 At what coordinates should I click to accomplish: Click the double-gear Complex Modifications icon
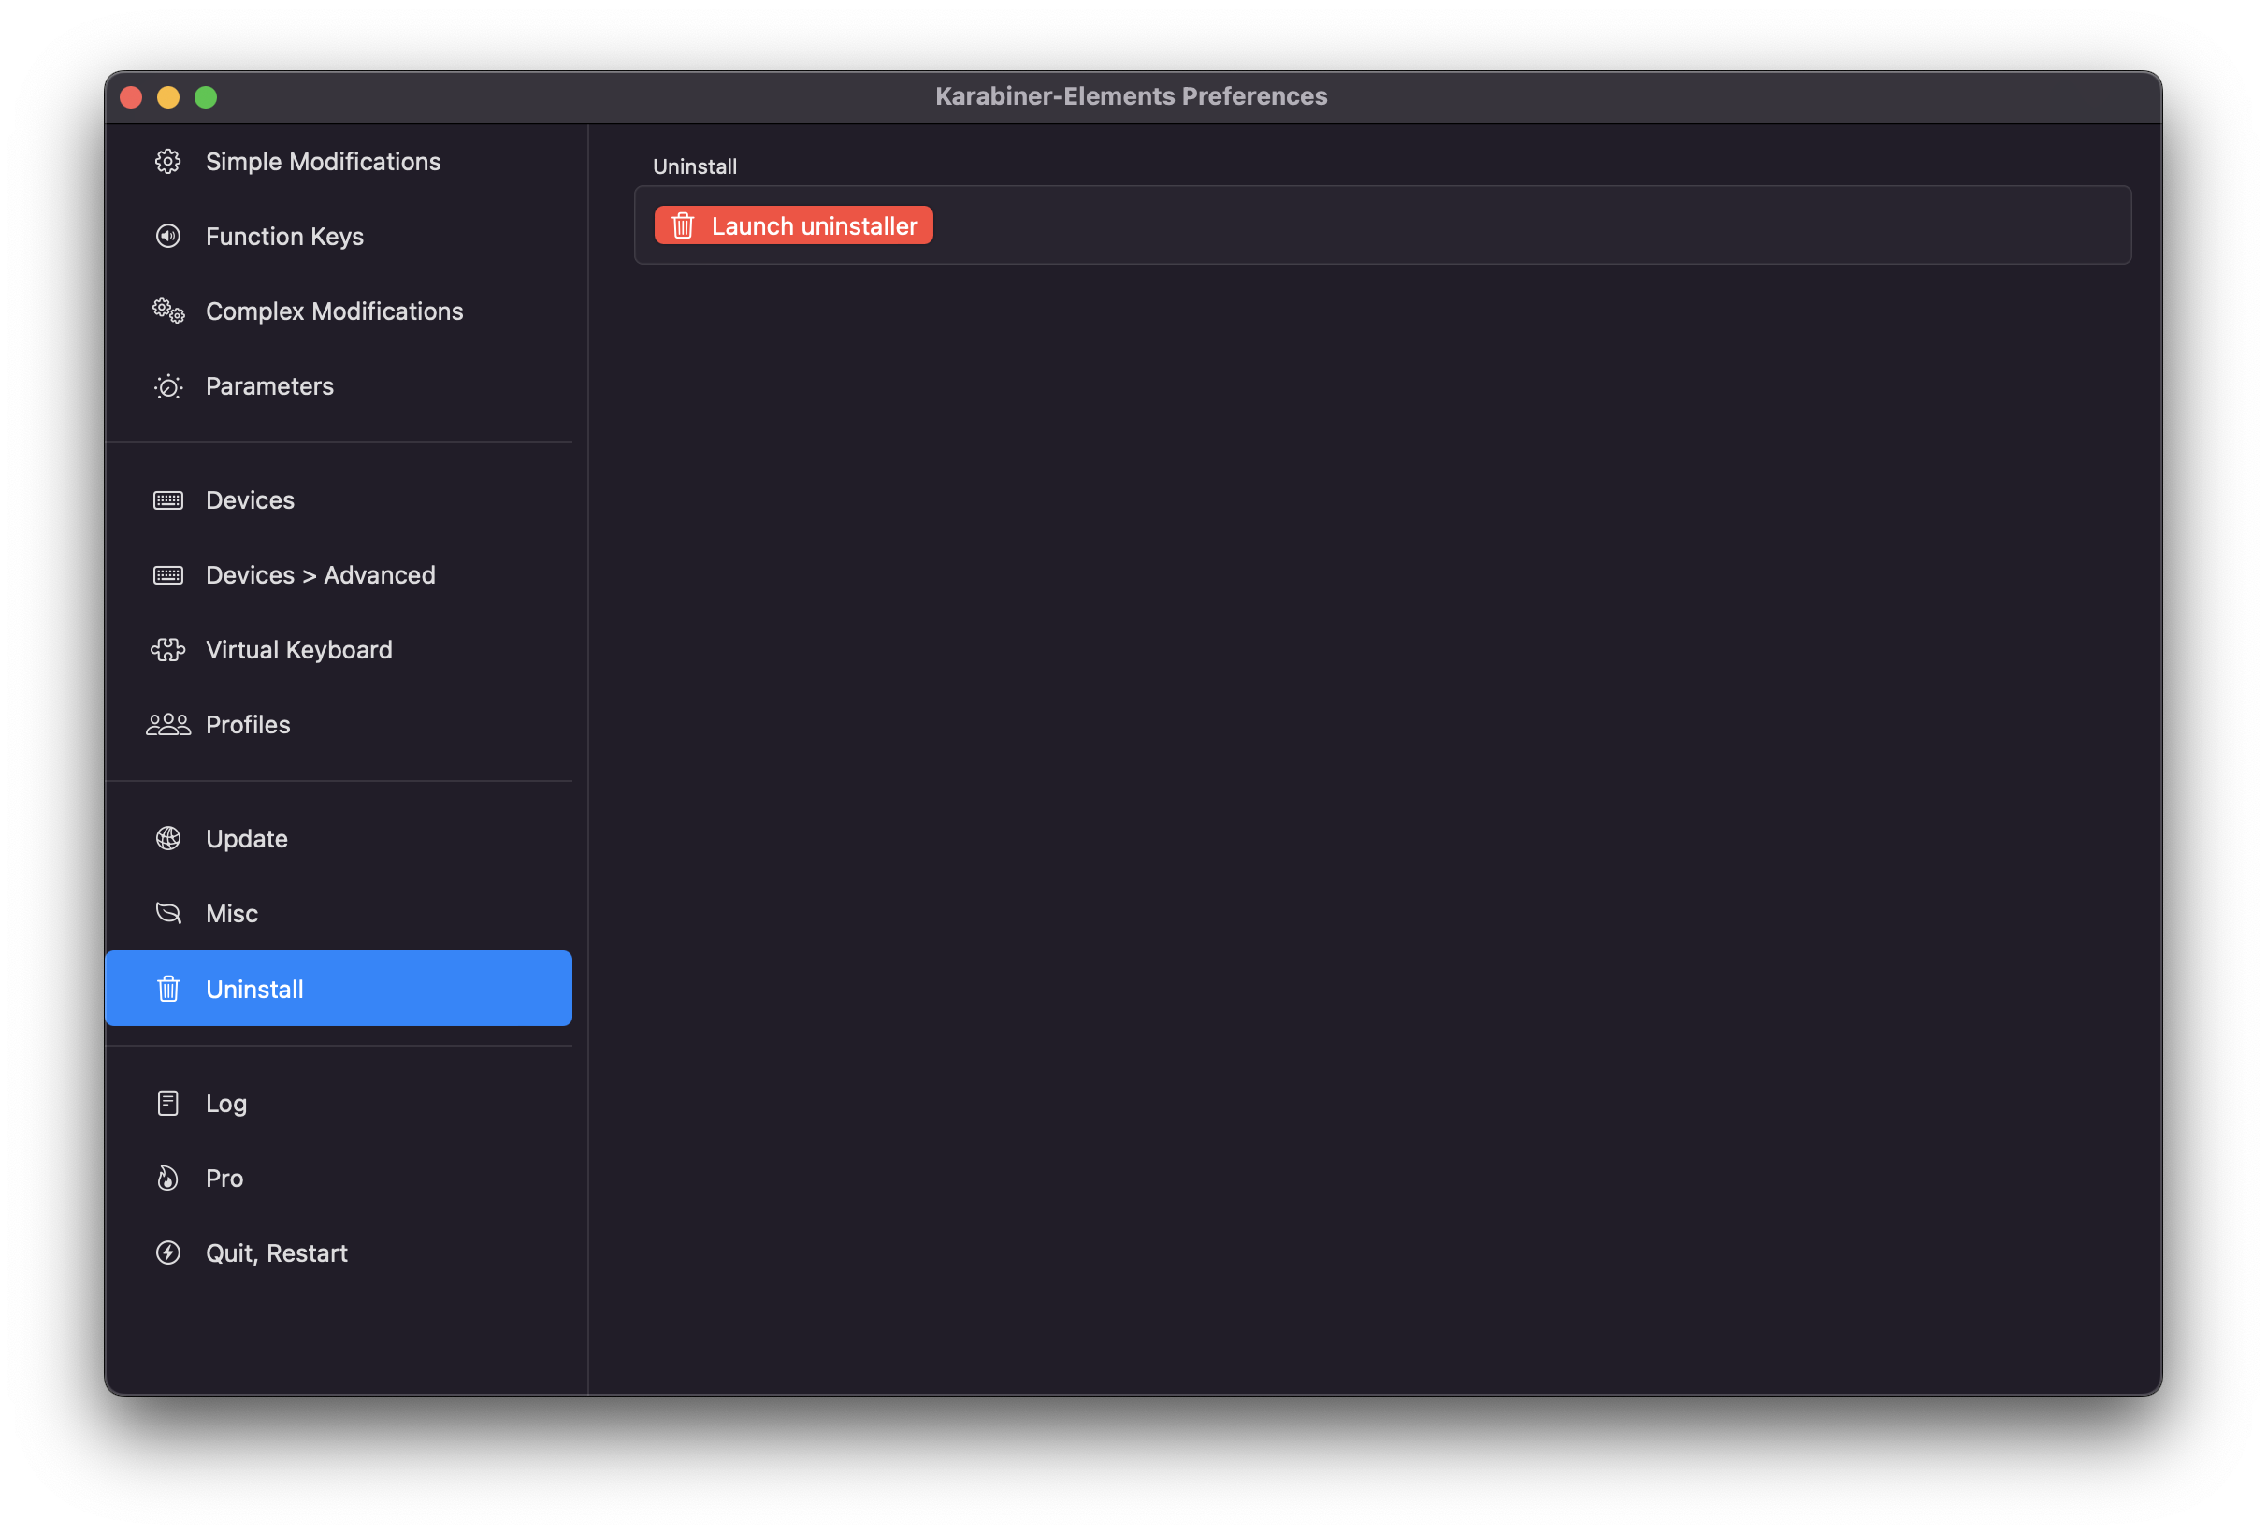pyautogui.click(x=167, y=311)
